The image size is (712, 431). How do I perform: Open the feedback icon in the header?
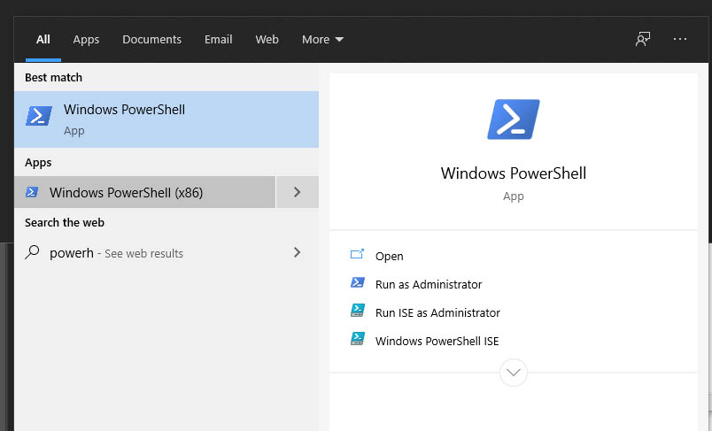643,39
